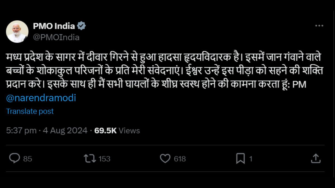
Task: Open the @PMOIndia handle link
Action: (x=56, y=37)
